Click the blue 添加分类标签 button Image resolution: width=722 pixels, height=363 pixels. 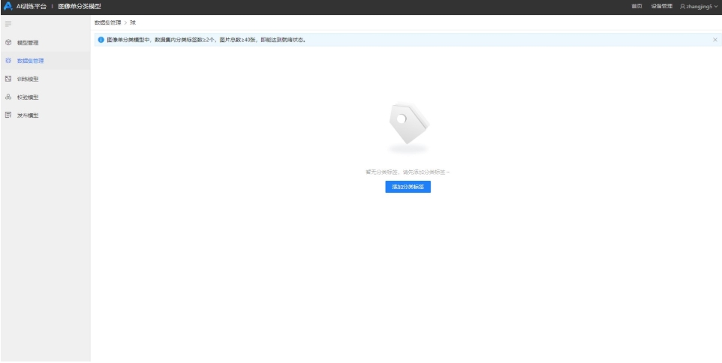(408, 187)
